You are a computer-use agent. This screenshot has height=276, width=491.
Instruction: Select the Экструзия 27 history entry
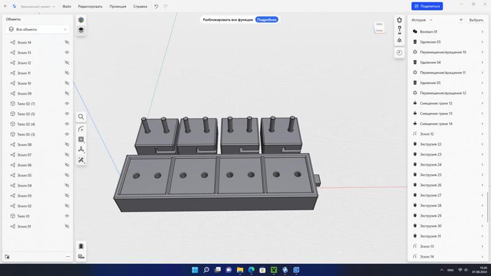coord(448,195)
